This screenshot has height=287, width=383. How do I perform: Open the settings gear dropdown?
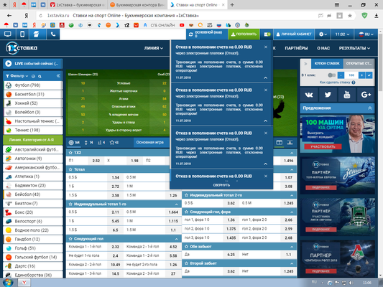[323, 34]
